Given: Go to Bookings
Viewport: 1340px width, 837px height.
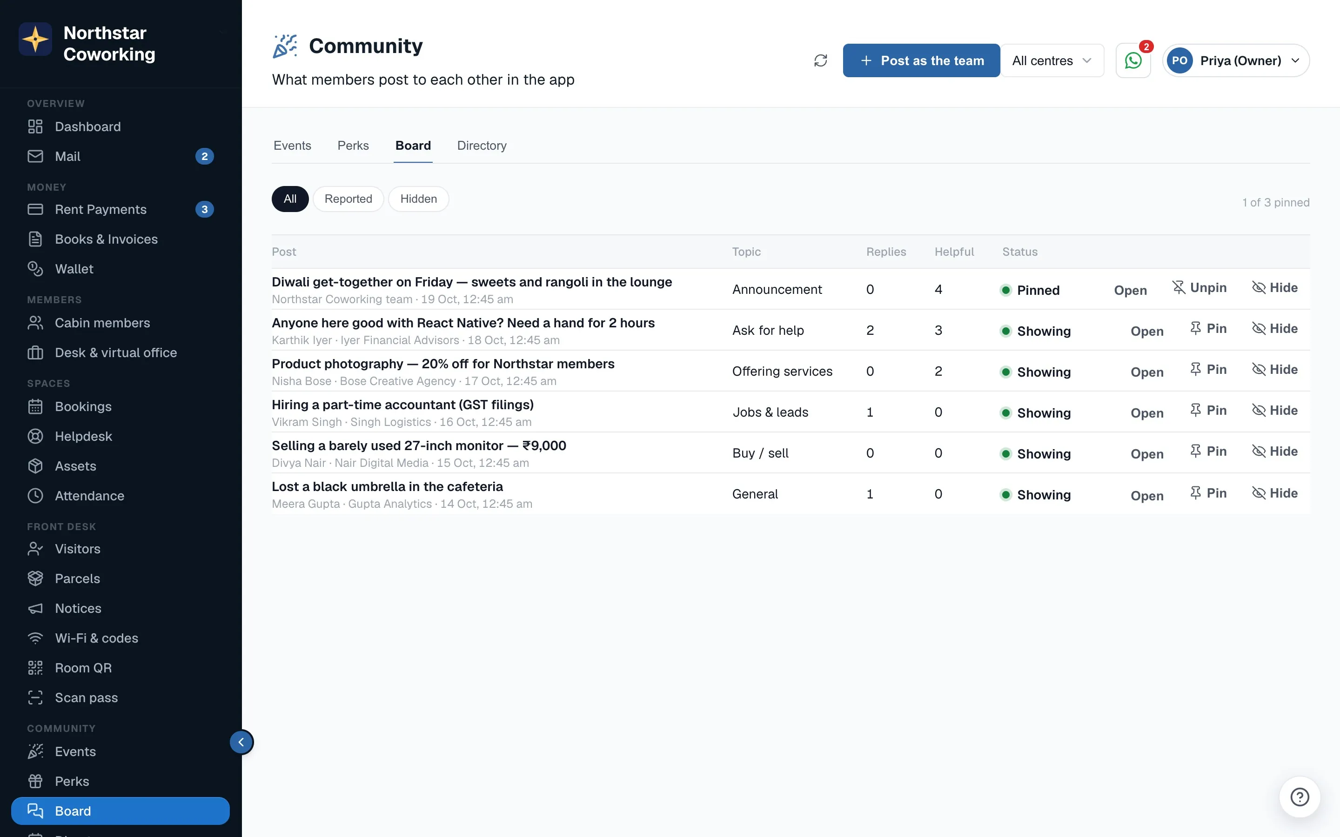Looking at the screenshot, I should coord(120,406).
